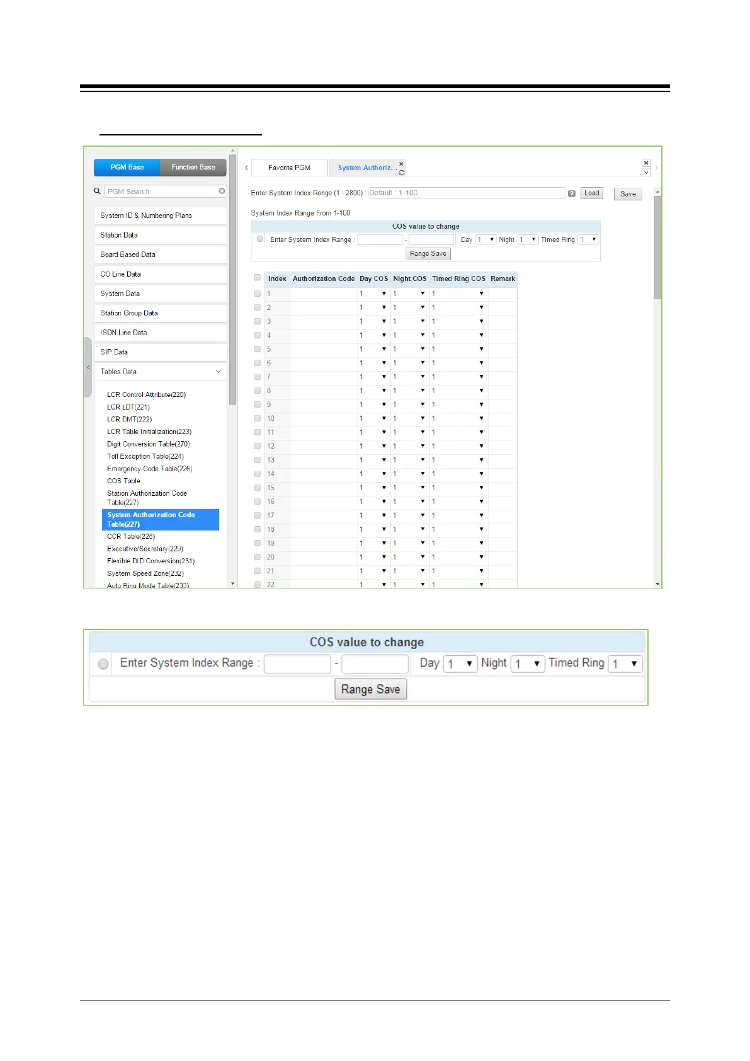Open the Day dropdown in the enlarged COS panel

click(x=460, y=663)
